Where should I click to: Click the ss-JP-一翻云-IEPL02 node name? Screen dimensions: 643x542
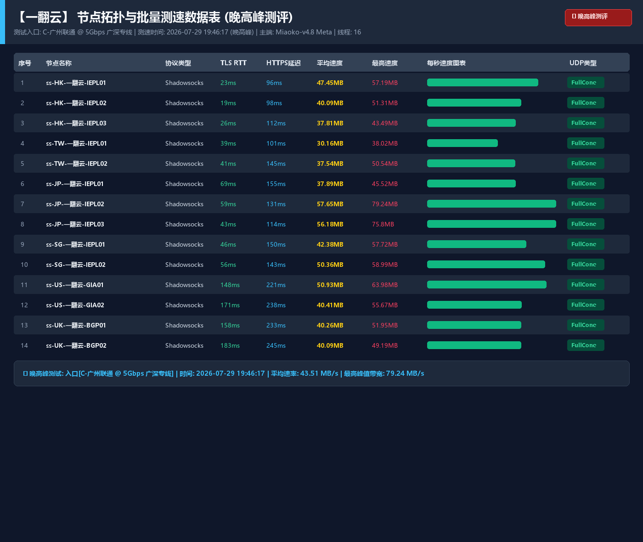point(75,204)
